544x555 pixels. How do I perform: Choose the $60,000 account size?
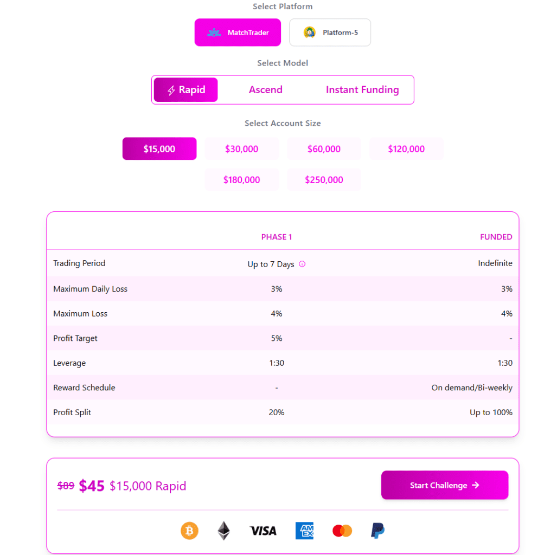pyautogui.click(x=324, y=149)
